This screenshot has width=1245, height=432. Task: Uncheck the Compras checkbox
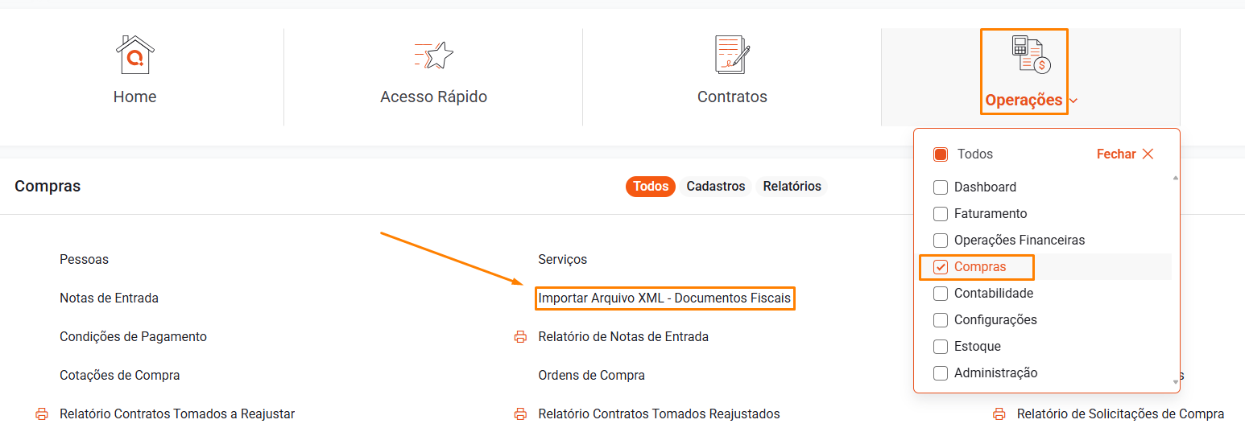point(941,267)
